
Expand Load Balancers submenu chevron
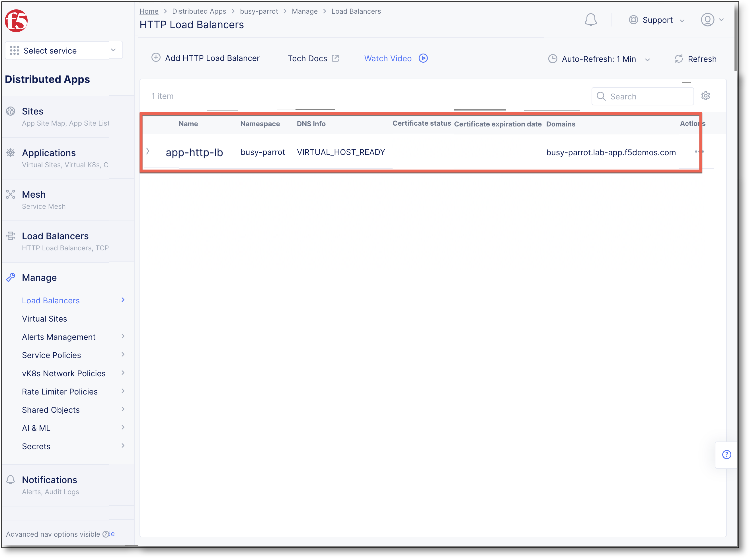pyautogui.click(x=123, y=300)
